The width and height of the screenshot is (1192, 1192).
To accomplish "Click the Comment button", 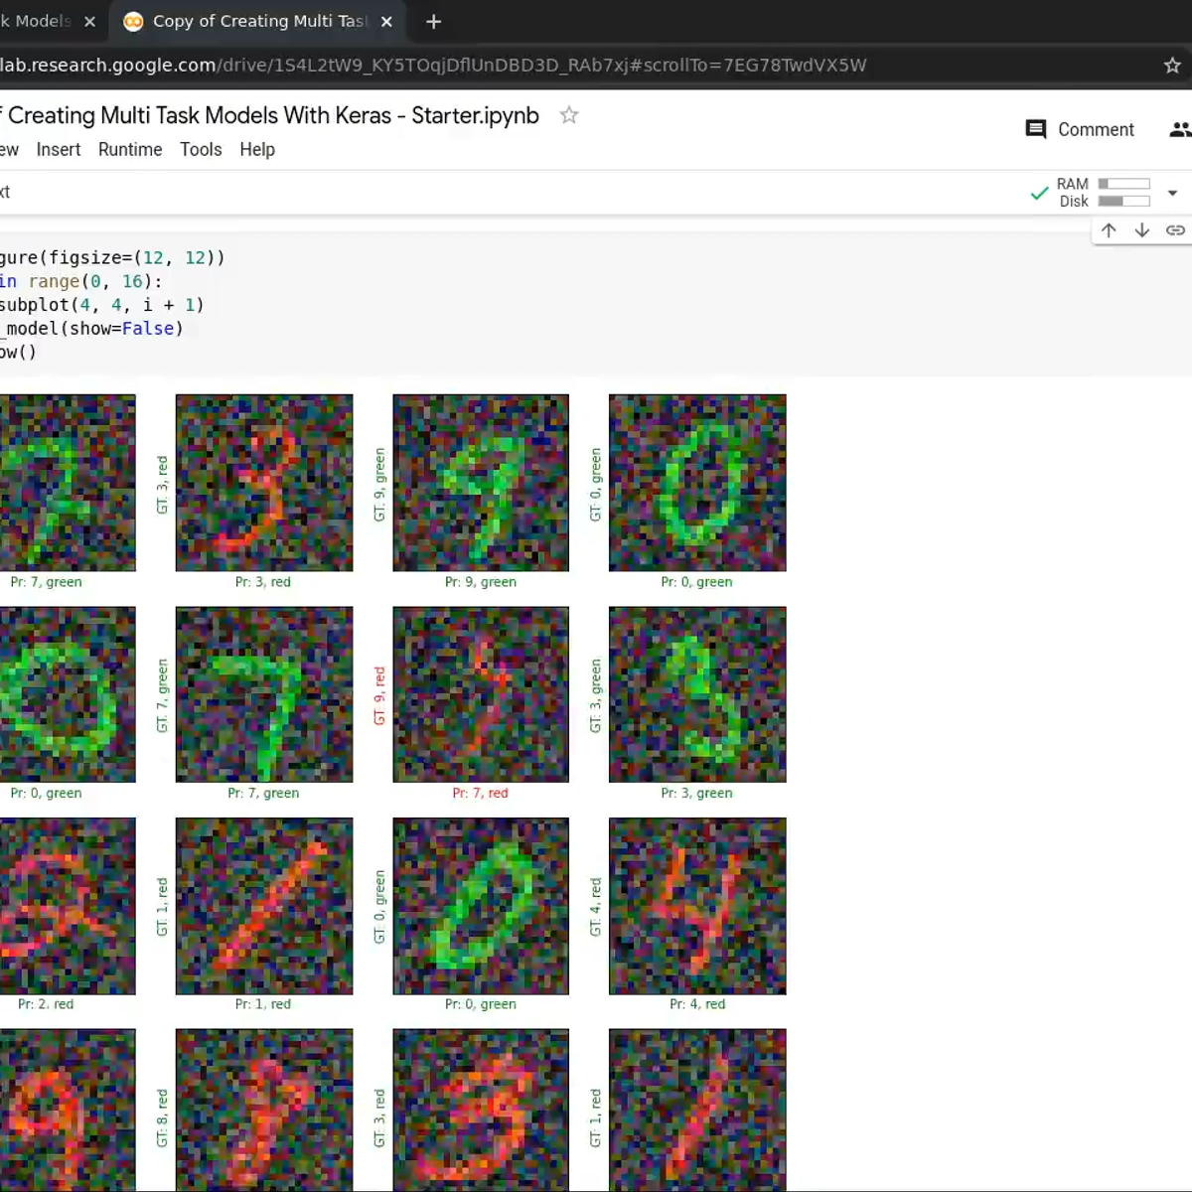I will (x=1079, y=129).
